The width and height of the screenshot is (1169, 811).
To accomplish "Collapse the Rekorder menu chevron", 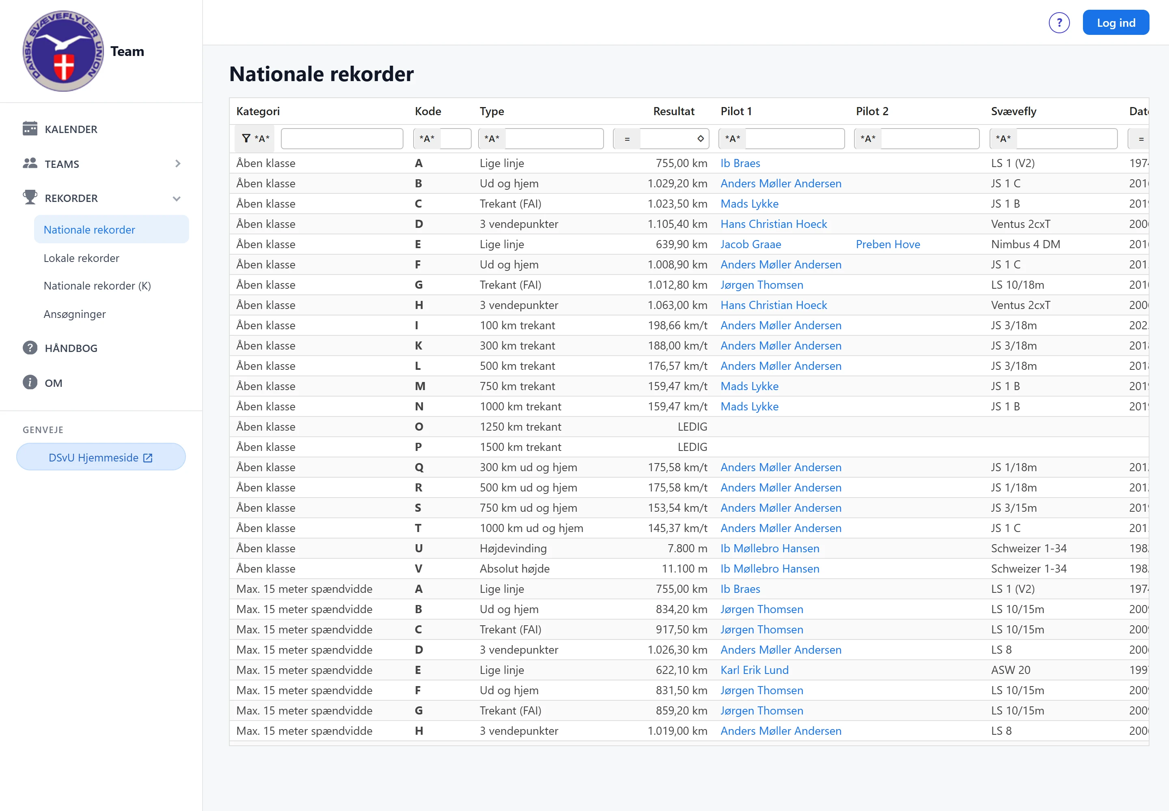I will [177, 199].
